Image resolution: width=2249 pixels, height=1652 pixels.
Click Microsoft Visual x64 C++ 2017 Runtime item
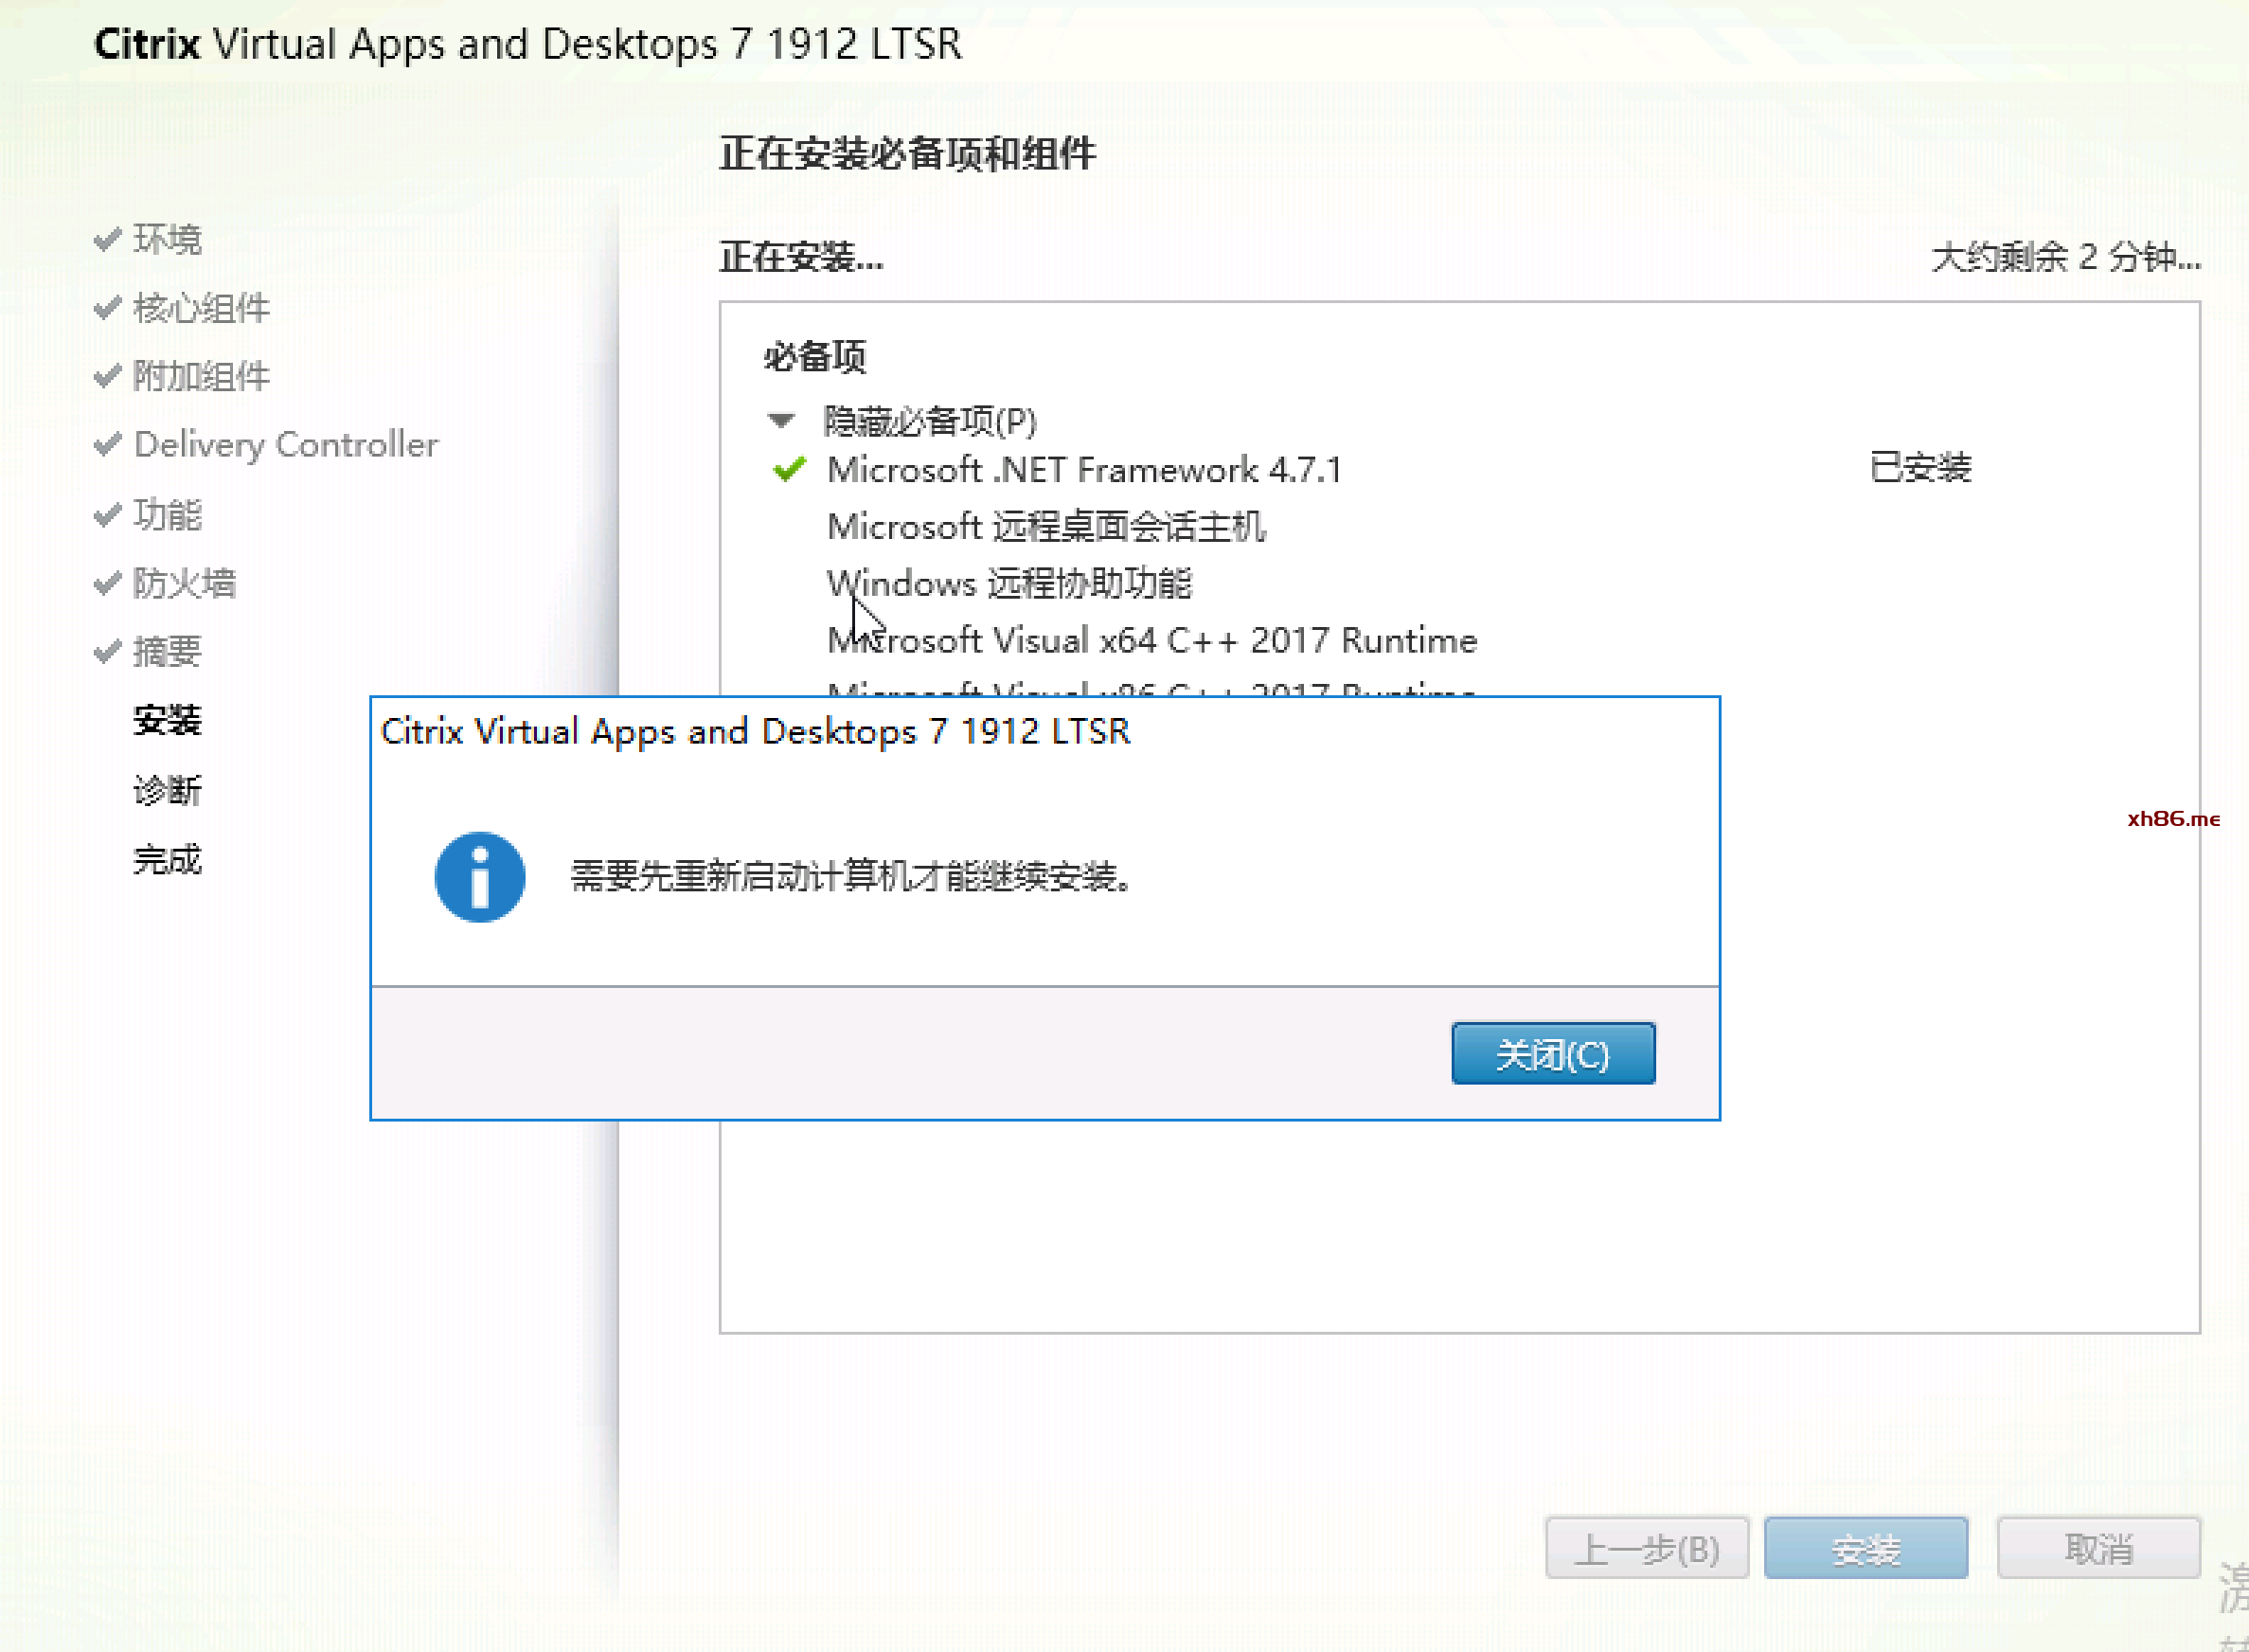(x=1151, y=640)
